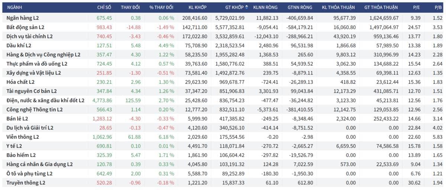Click the Truyền thông L2 sector name
The width and height of the screenshot is (446, 190).
coord(26,183)
